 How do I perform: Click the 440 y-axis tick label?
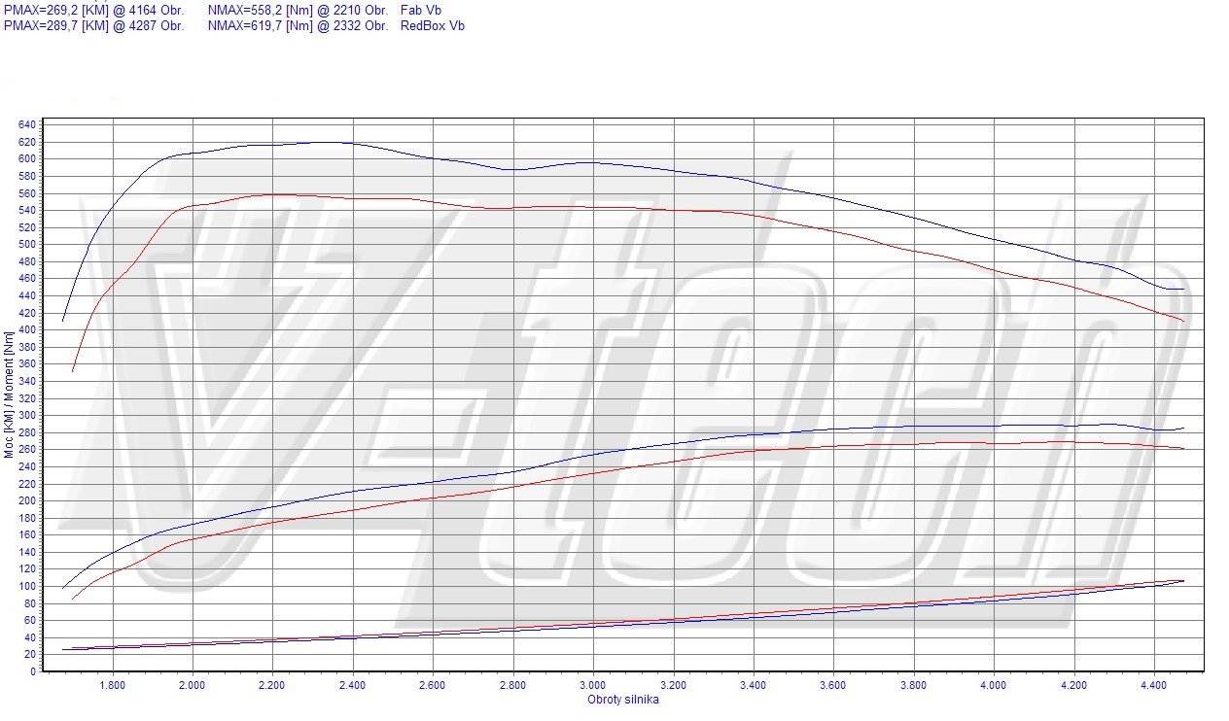pyautogui.click(x=26, y=295)
